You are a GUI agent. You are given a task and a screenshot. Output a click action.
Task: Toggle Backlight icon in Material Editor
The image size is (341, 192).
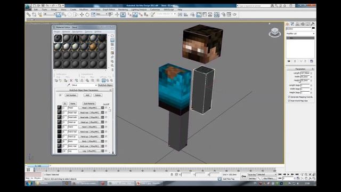click(x=112, y=41)
